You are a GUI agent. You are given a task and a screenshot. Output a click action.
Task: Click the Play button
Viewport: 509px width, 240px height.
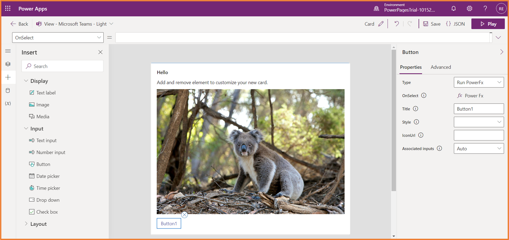[x=488, y=24]
